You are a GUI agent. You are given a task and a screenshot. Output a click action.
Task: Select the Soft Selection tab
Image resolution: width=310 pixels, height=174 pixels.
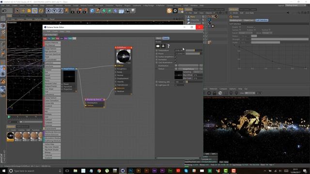coord(262,20)
